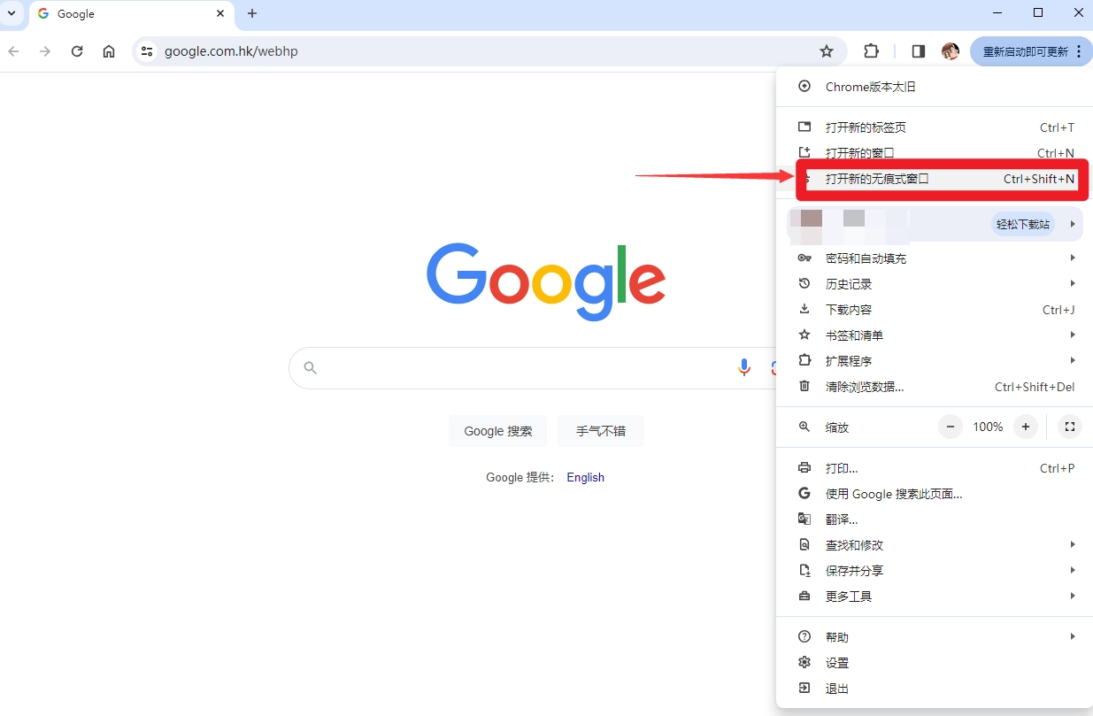The width and height of the screenshot is (1093, 716).
Task: Click the profile avatar icon
Action: click(x=951, y=51)
